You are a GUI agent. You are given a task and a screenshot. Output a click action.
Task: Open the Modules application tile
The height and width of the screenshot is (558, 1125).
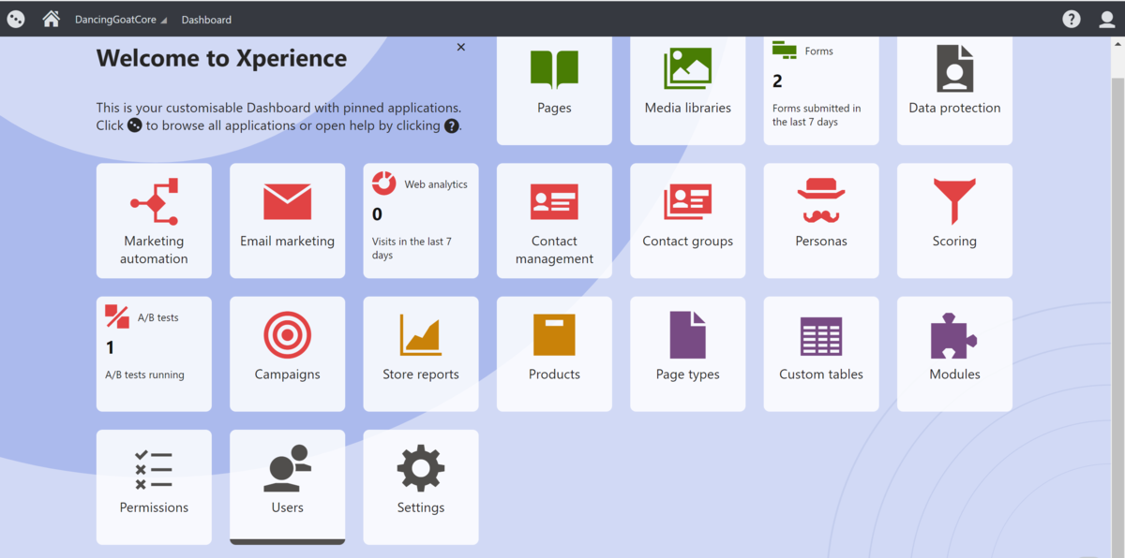click(x=954, y=354)
